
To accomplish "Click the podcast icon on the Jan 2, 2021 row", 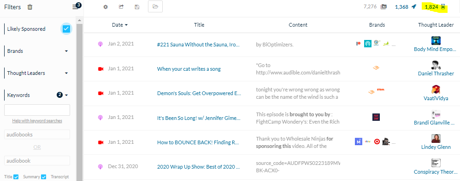I will coord(100,44).
